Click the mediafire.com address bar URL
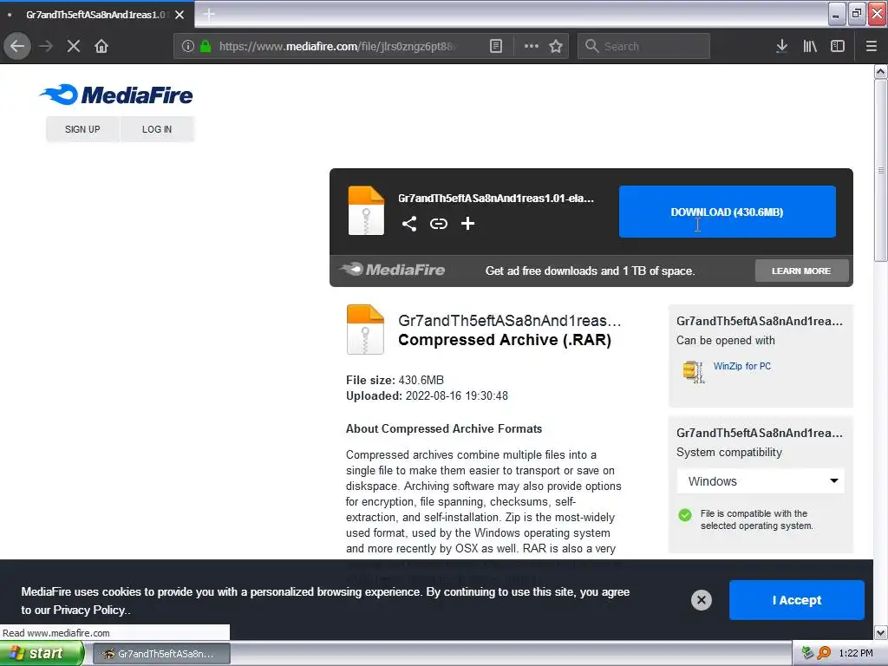The width and height of the screenshot is (888, 666). coord(338,47)
